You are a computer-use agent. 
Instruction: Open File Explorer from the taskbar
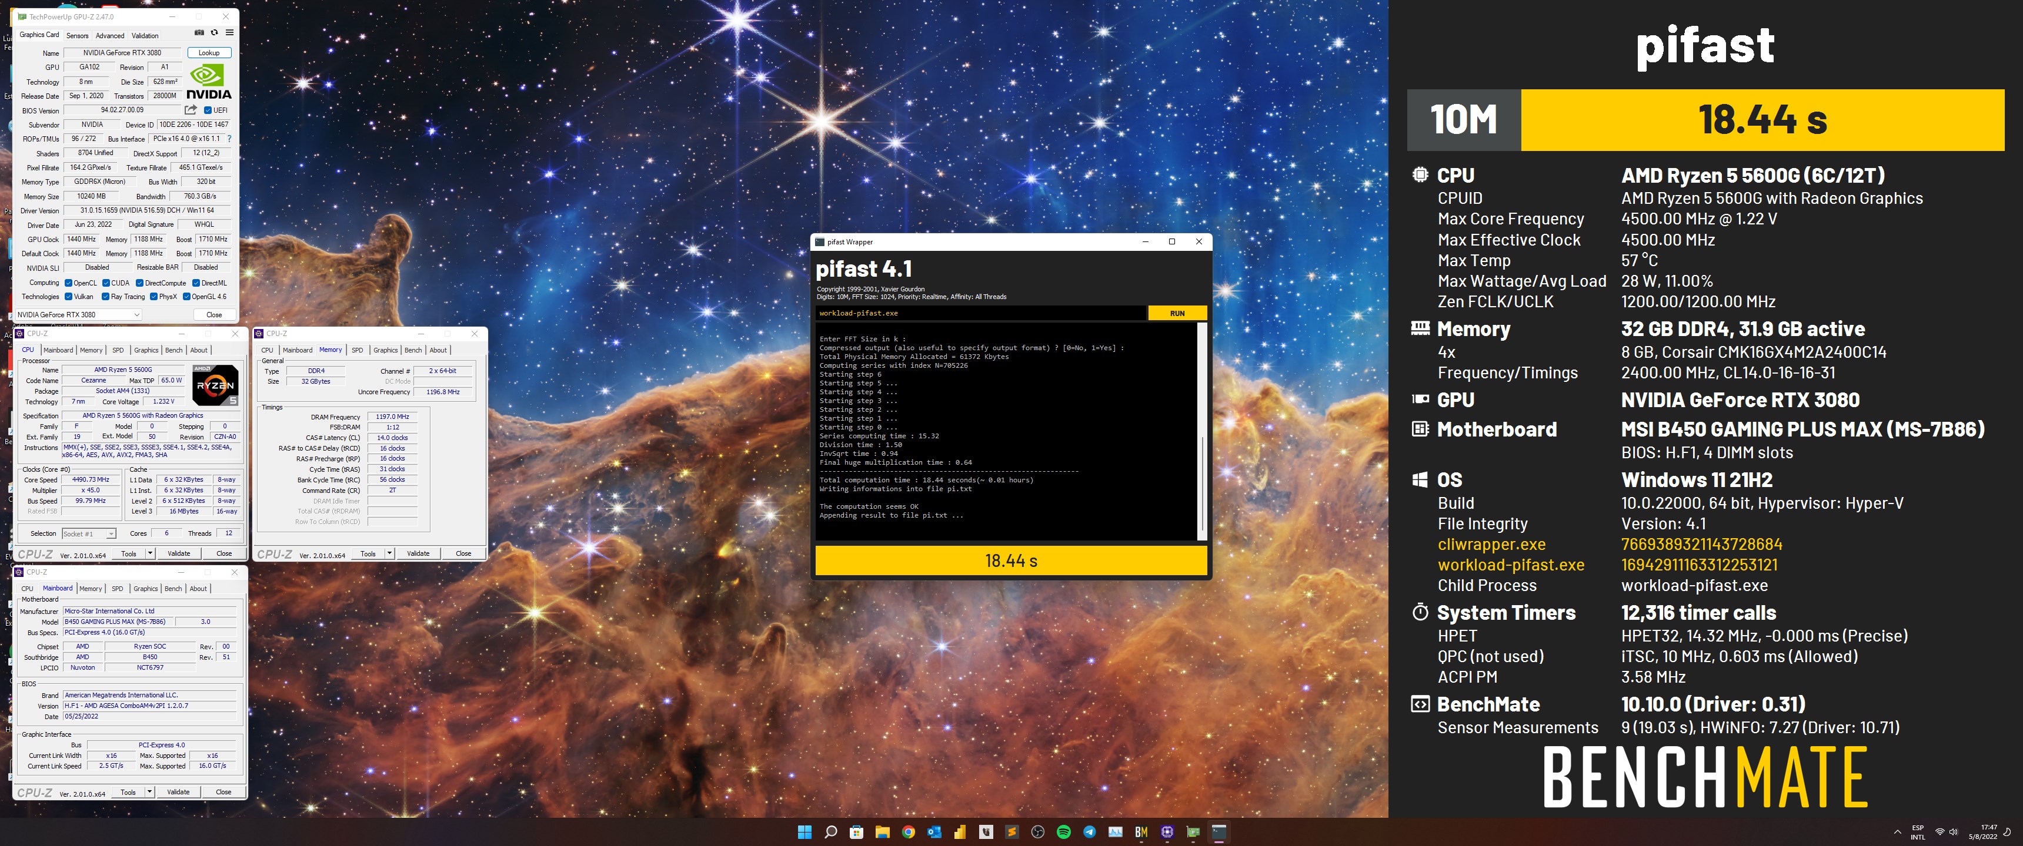tap(883, 832)
